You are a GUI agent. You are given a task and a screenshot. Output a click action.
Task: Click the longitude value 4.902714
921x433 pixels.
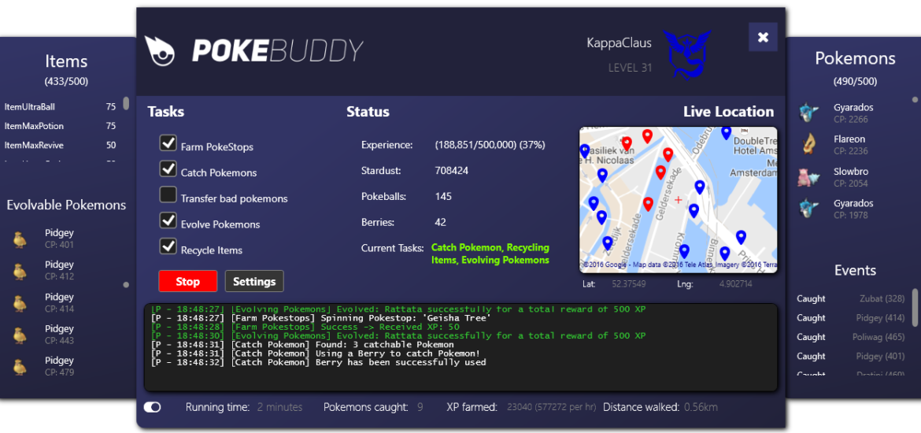735,284
